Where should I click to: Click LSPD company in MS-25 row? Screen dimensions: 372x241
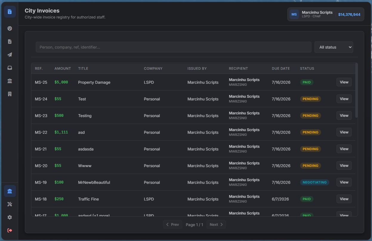click(149, 82)
